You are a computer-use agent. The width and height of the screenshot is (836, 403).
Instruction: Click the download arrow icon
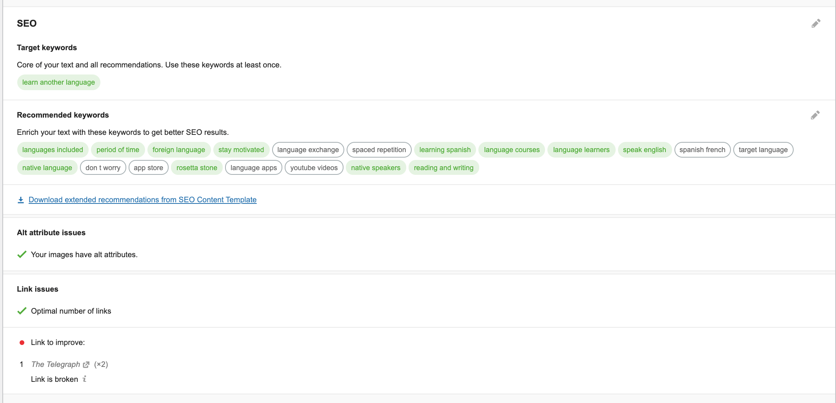point(21,200)
